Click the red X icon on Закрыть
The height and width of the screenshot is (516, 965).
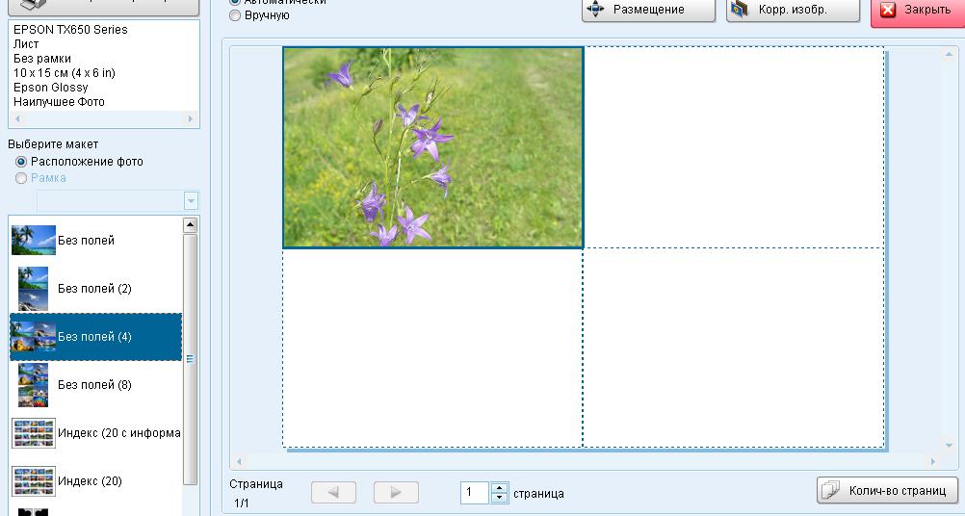(x=887, y=10)
